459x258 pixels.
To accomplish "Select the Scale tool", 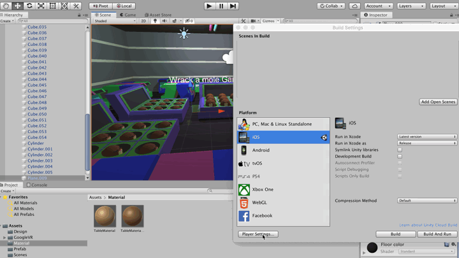I will tap(41, 6).
